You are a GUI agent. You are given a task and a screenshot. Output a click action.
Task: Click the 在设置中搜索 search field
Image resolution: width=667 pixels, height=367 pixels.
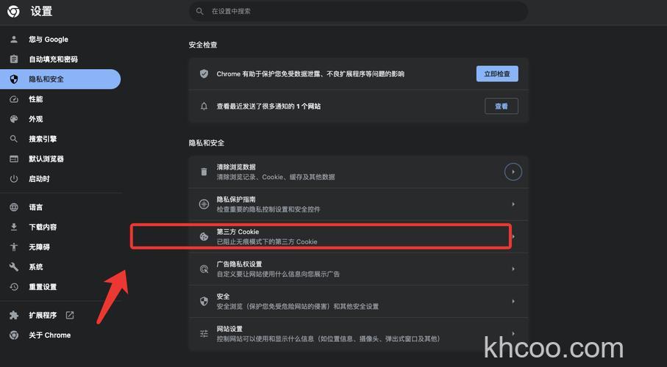pyautogui.click(x=359, y=12)
